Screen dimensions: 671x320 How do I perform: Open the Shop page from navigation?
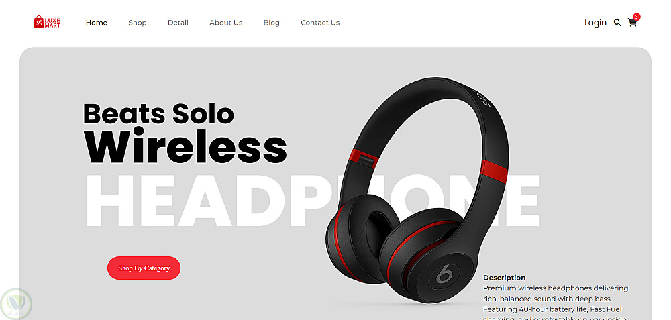click(x=138, y=23)
